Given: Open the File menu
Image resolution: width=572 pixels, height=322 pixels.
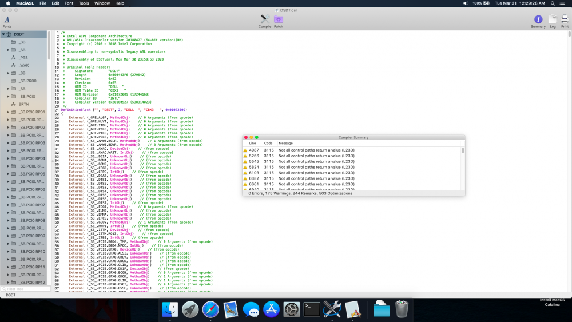Looking at the screenshot, I should (x=43, y=3).
